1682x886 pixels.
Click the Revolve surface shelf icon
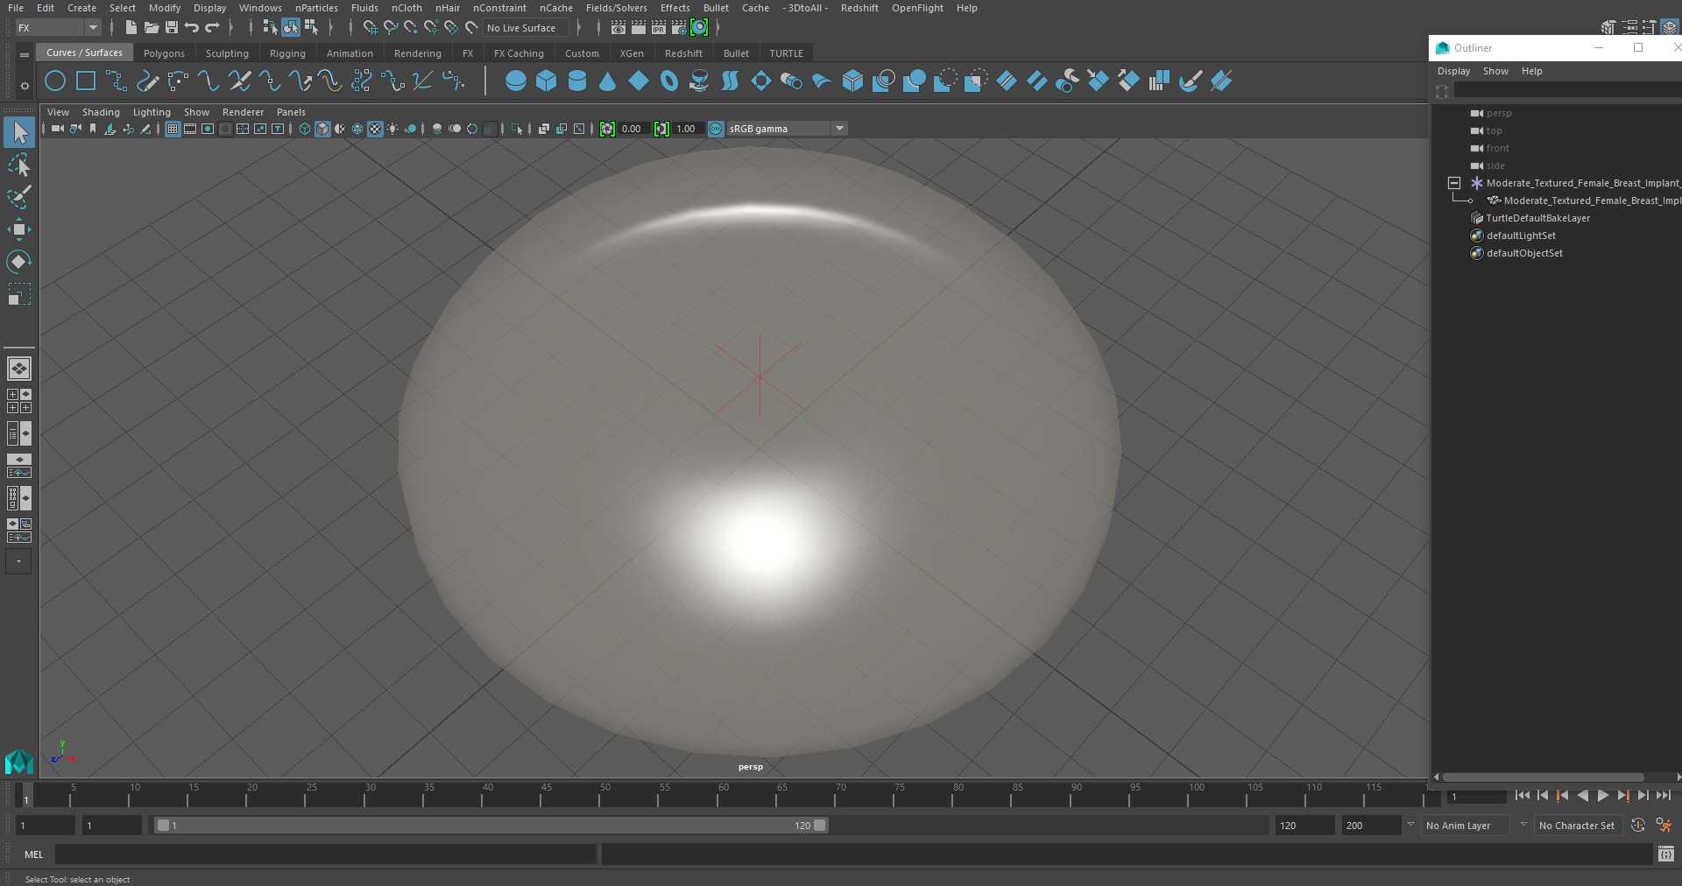pos(699,81)
